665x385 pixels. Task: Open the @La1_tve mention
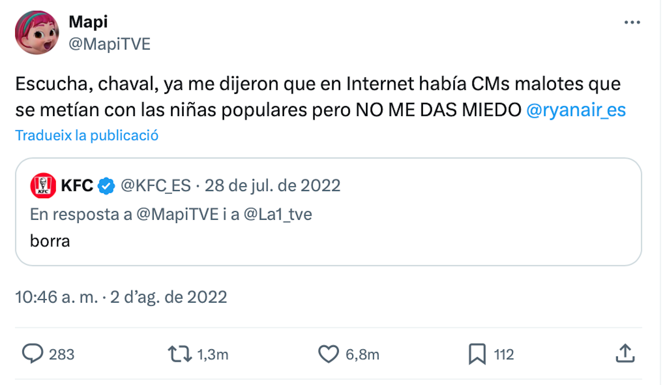(279, 214)
